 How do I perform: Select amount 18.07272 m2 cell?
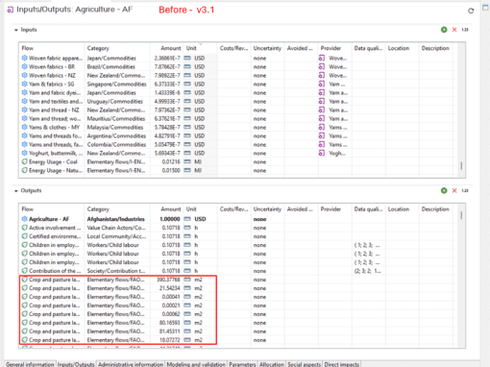point(170,340)
